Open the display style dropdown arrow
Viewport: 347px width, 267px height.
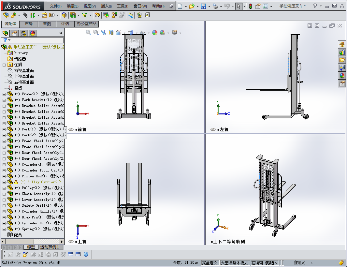click(x=136, y=32)
